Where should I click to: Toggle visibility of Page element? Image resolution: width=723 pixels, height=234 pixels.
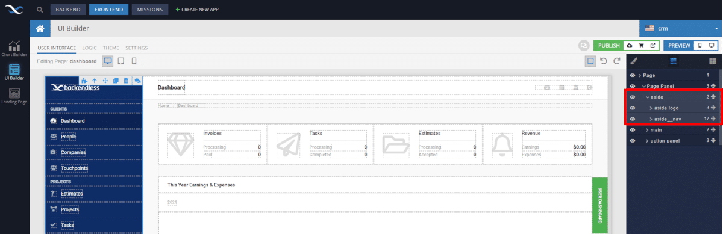633,75
